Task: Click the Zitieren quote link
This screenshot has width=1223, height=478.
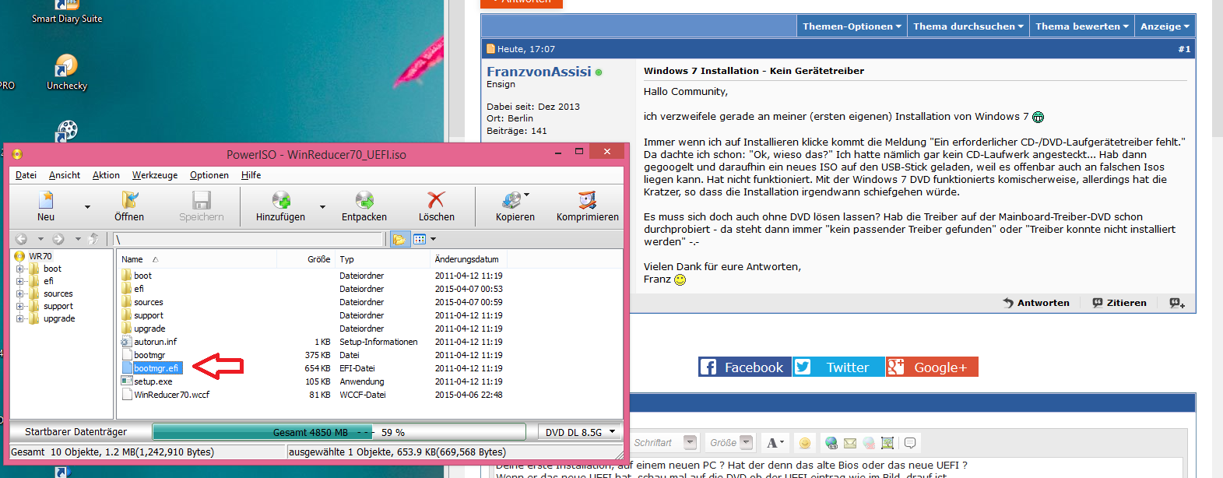Action: coord(1119,303)
